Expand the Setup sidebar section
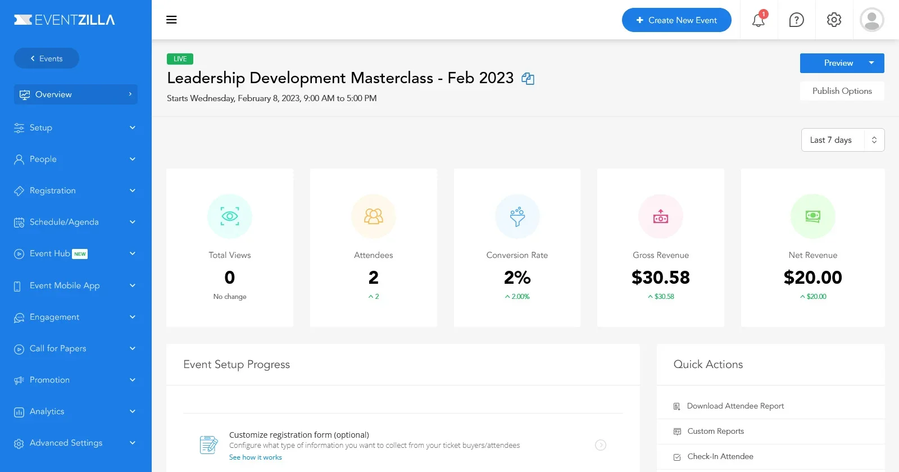Screen dimensions: 899x472 pyautogui.click(x=75, y=128)
